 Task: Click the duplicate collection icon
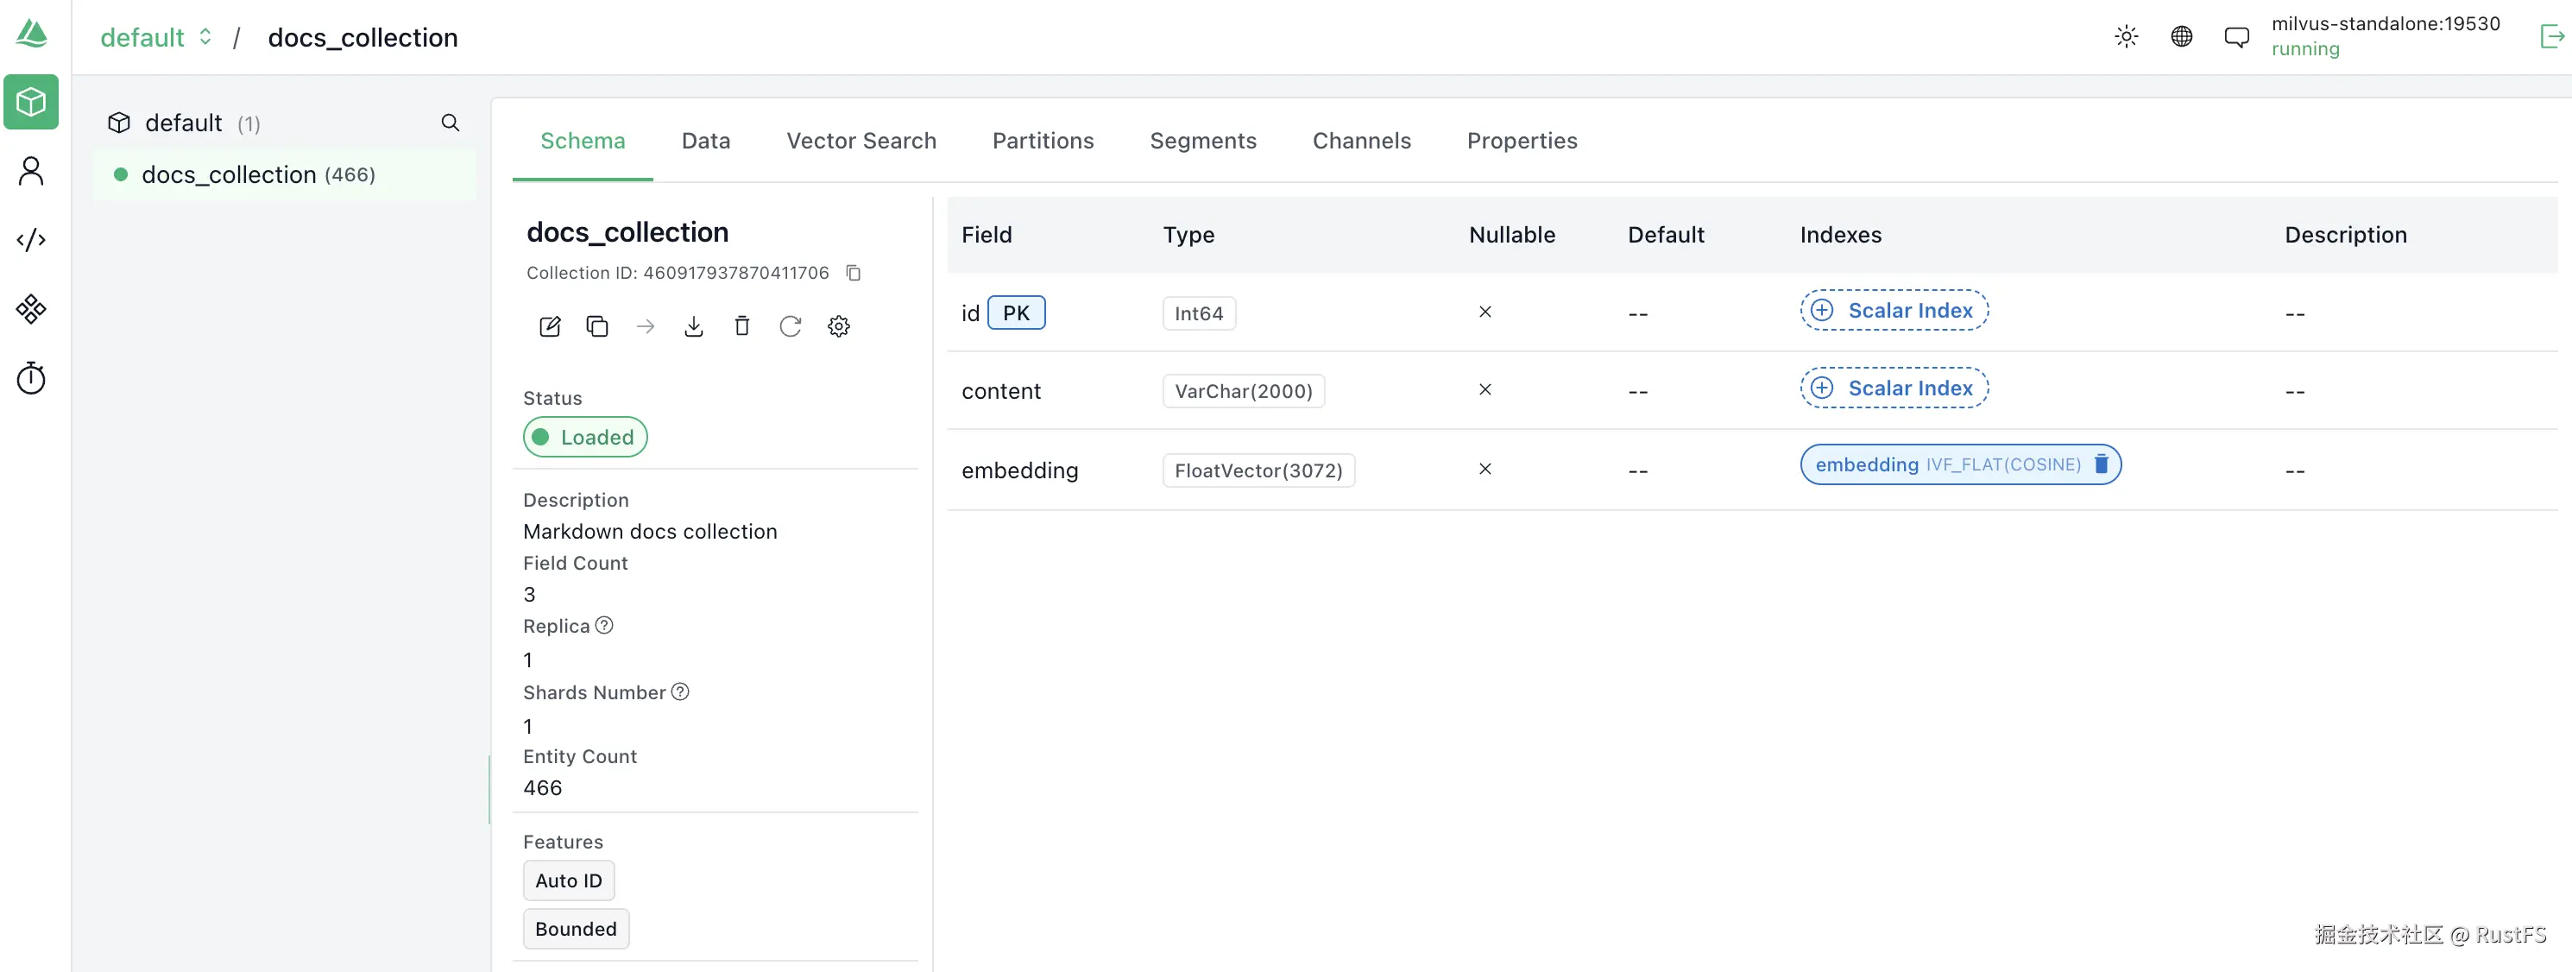(x=597, y=326)
